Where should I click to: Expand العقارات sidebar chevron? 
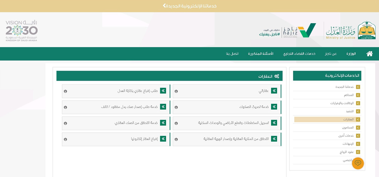point(358,120)
